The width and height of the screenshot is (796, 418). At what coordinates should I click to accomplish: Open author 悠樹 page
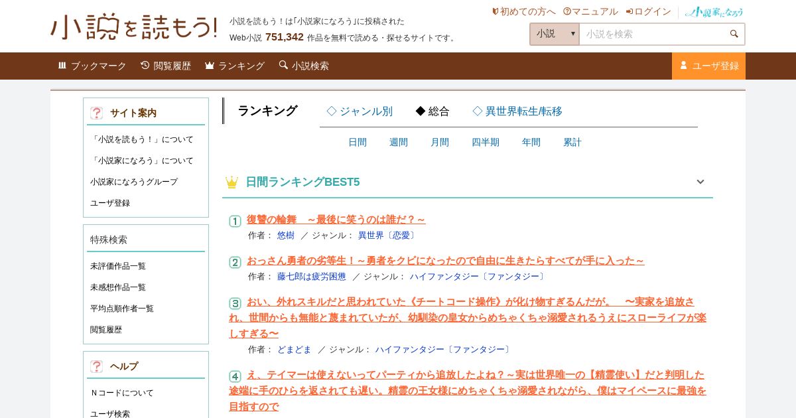286,236
